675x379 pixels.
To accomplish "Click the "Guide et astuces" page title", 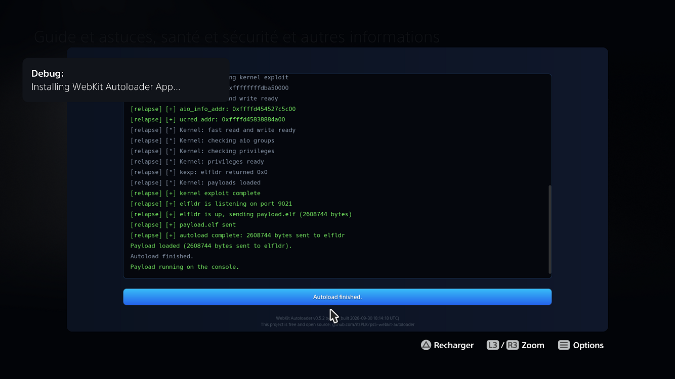I will coord(237,37).
